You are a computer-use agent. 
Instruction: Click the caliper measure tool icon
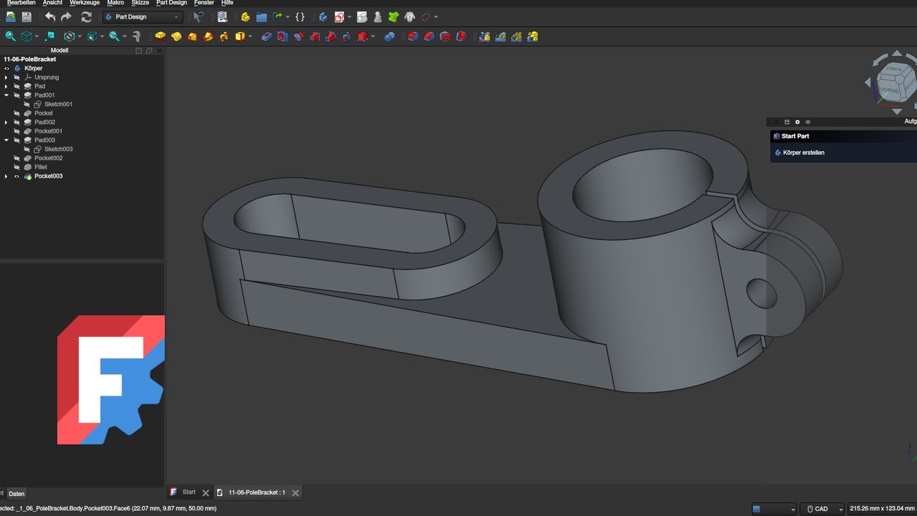coord(136,36)
